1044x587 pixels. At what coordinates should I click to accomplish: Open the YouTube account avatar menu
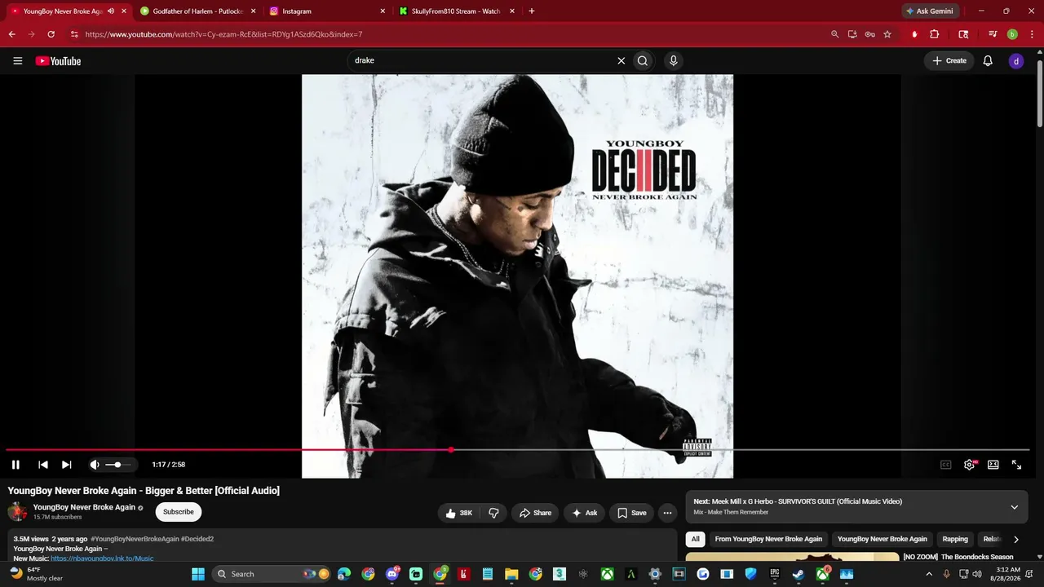tap(1016, 60)
